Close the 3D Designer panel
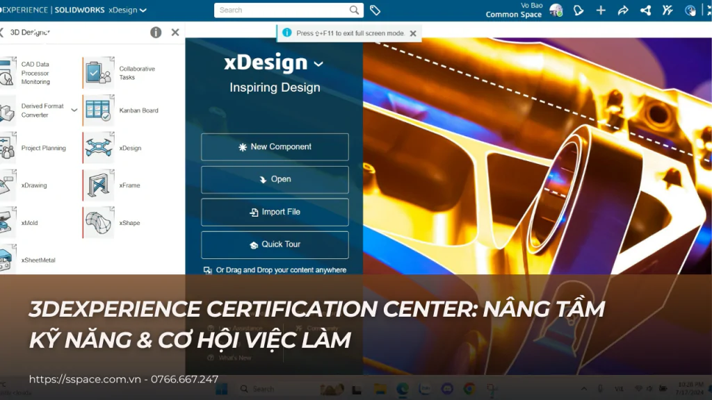The width and height of the screenshot is (712, 400). 175,32
